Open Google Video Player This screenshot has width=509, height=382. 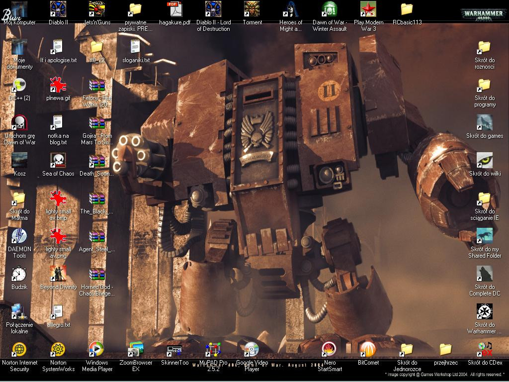(252, 350)
